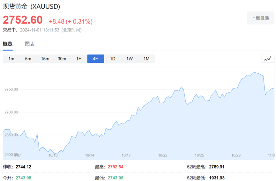Set chart interval to 1H
This screenshot has height=181, width=276.
79,59
